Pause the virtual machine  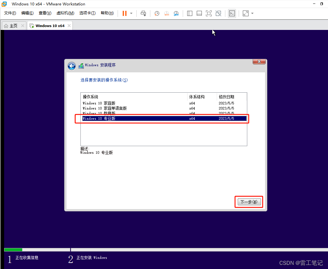pyautogui.click(x=125, y=13)
